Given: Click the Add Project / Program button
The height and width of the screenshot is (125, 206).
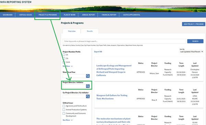Looking at the screenshot, I should click(194, 24).
